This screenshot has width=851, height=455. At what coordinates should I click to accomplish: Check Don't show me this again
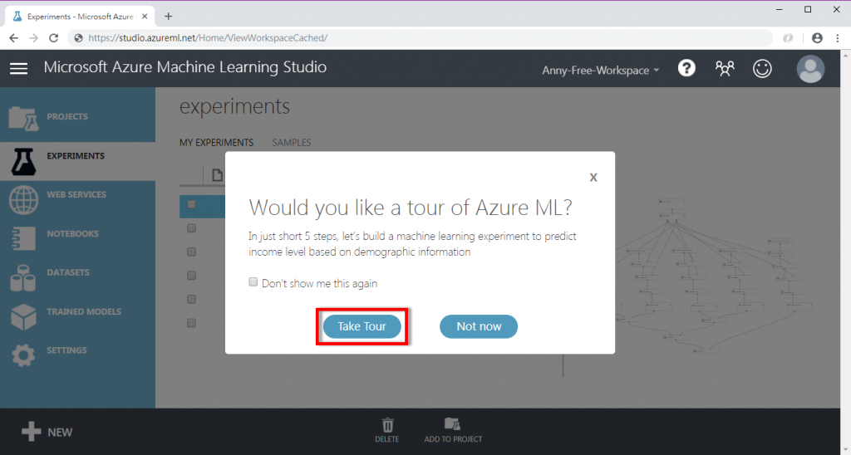point(253,282)
